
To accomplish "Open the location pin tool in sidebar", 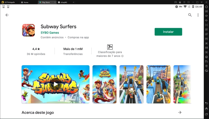I will 206,66.
